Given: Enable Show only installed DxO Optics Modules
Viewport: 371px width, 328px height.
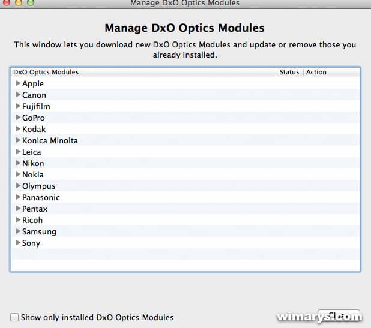Looking at the screenshot, I should pyautogui.click(x=14, y=317).
